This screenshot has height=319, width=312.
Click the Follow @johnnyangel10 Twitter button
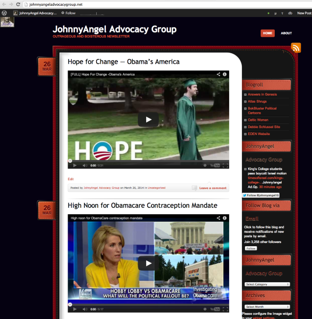(x=261, y=195)
